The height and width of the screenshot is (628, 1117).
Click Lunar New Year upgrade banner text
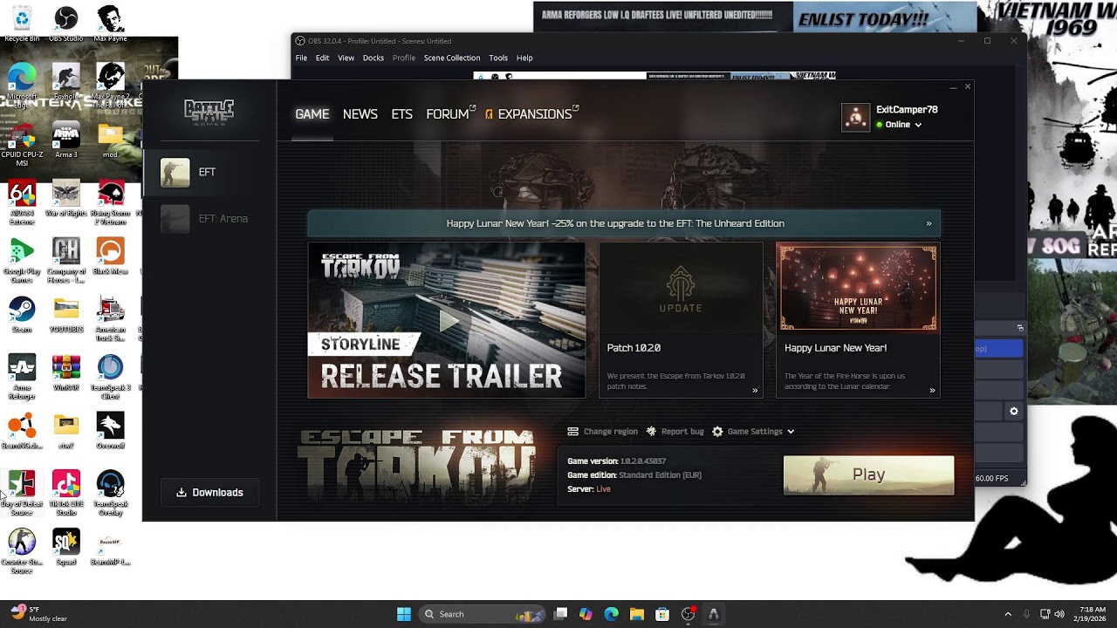tap(615, 223)
